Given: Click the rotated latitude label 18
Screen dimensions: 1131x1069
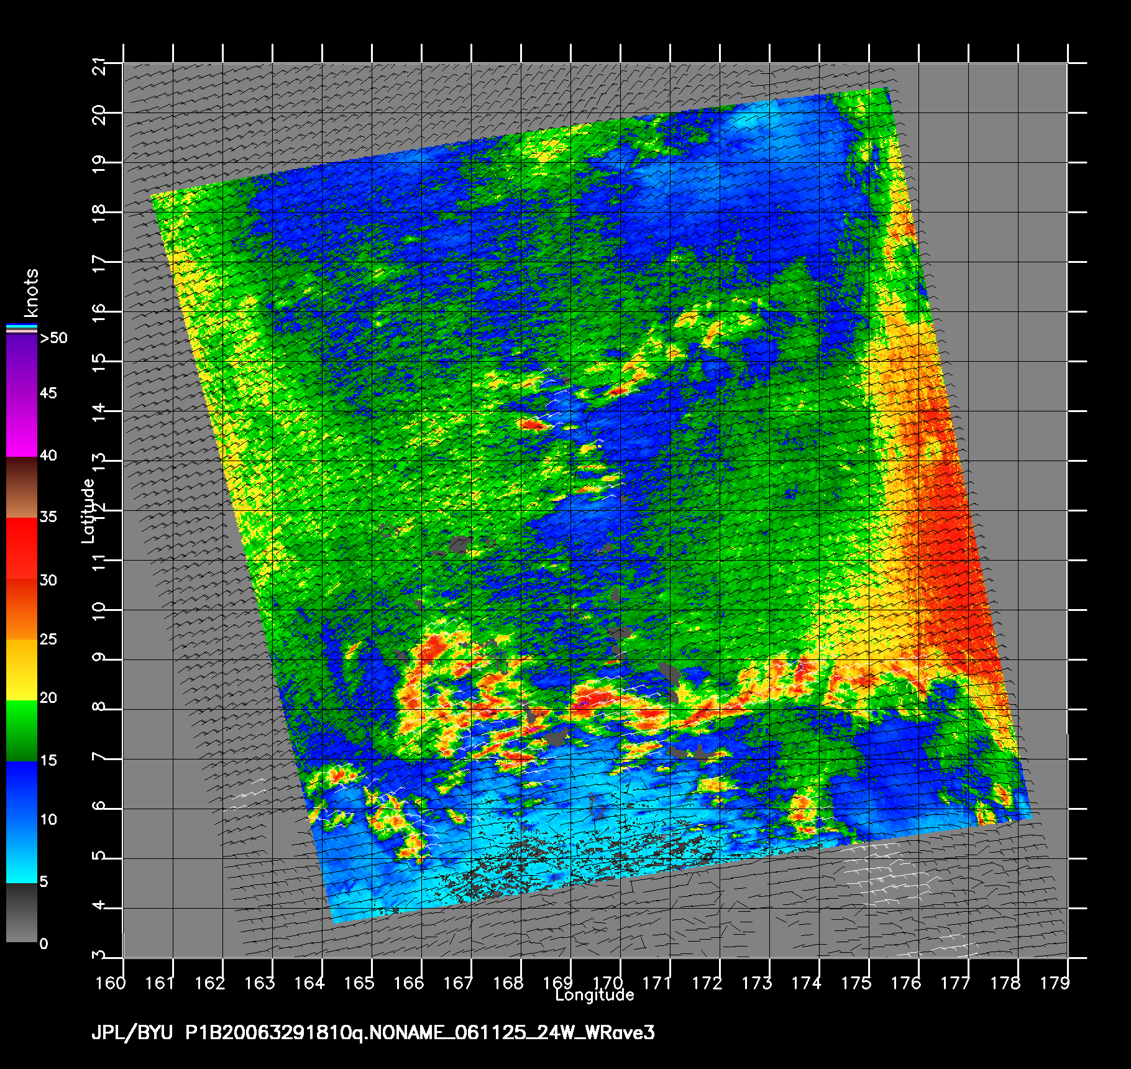Looking at the screenshot, I should coord(99,214).
